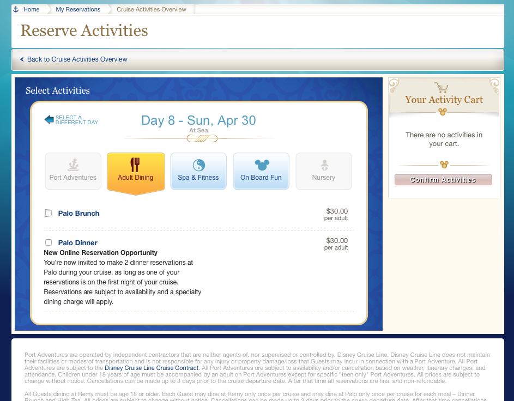Switch to Spa & Fitness tab
This screenshot has width=514, height=401.
point(198,171)
